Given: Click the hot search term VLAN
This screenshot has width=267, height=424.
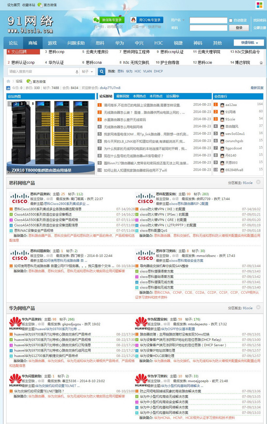Looking at the screenshot, I should point(147,71).
